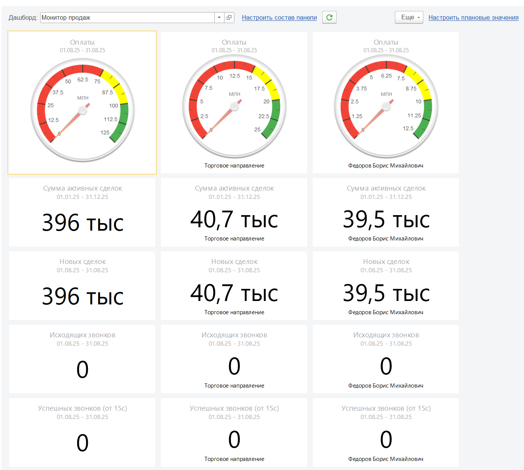524x470 pixels.
Task: Focus the Монитор продаж input field
Action: (x=128, y=17)
